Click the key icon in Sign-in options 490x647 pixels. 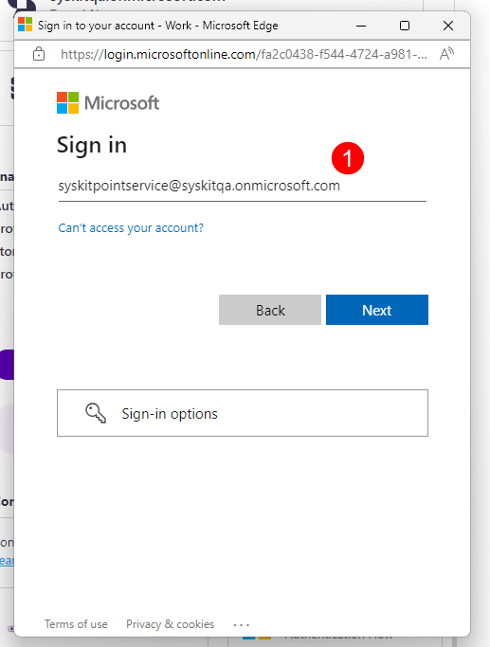point(96,413)
